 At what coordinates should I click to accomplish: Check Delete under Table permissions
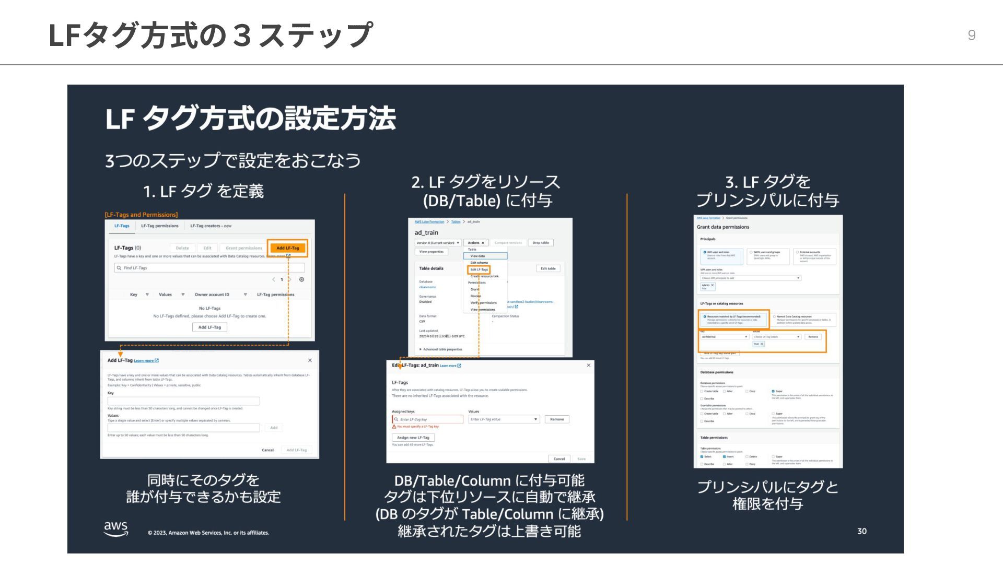[747, 456]
